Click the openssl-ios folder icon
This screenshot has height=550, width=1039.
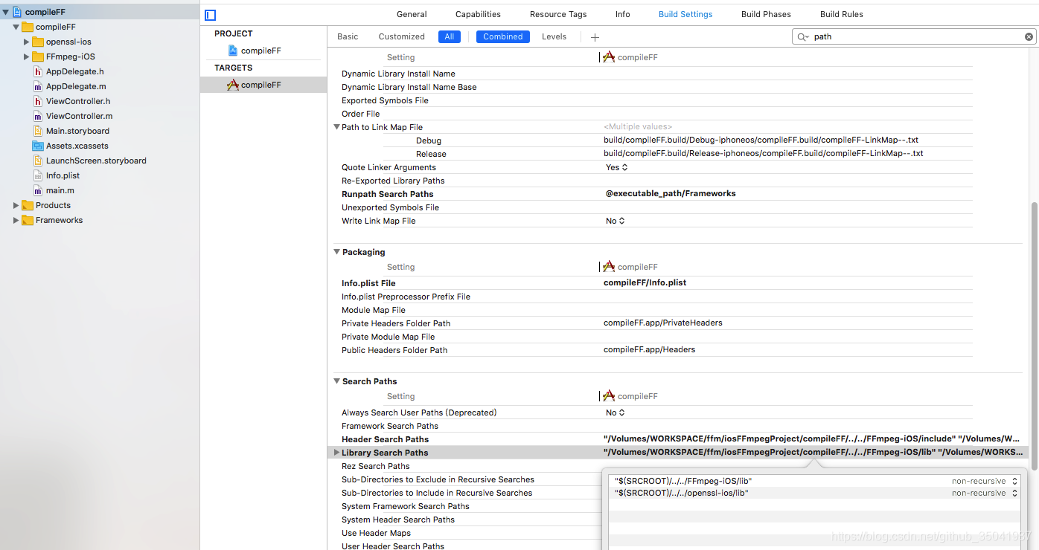[x=39, y=42]
